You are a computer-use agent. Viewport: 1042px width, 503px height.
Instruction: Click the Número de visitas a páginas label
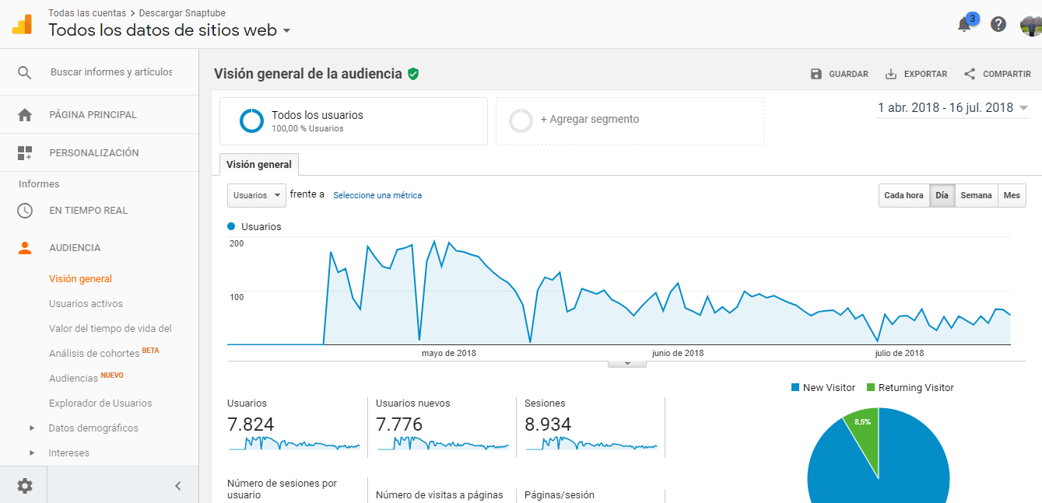pyautogui.click(x=440, y=495)
